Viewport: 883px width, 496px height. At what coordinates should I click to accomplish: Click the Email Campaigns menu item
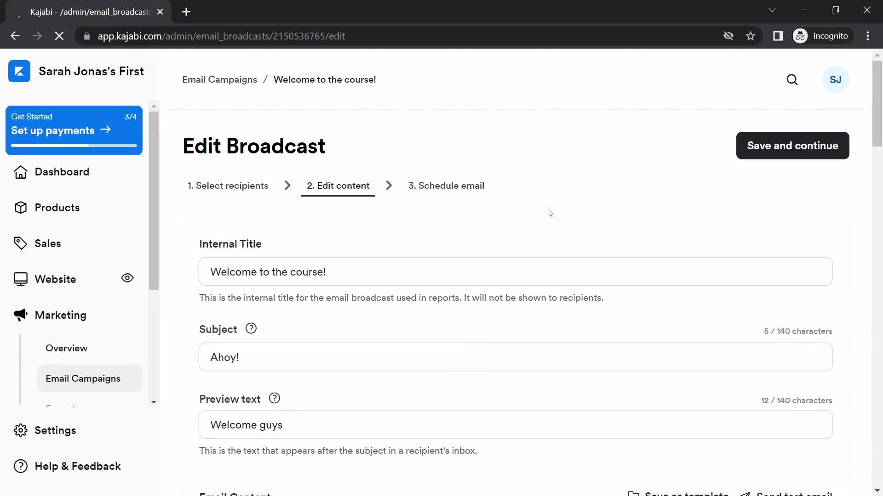[x=84, y=378]
